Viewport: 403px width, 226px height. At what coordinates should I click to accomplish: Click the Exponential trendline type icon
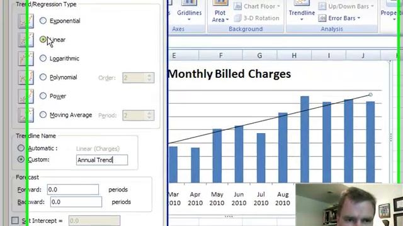26,21
